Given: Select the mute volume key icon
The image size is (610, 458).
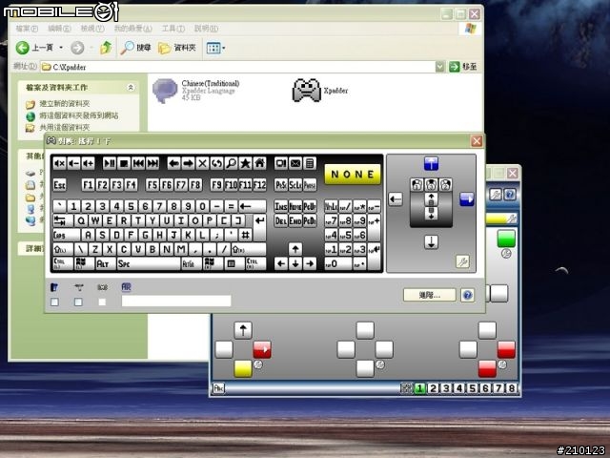Looking at the screenshot, I should [59, 163].
